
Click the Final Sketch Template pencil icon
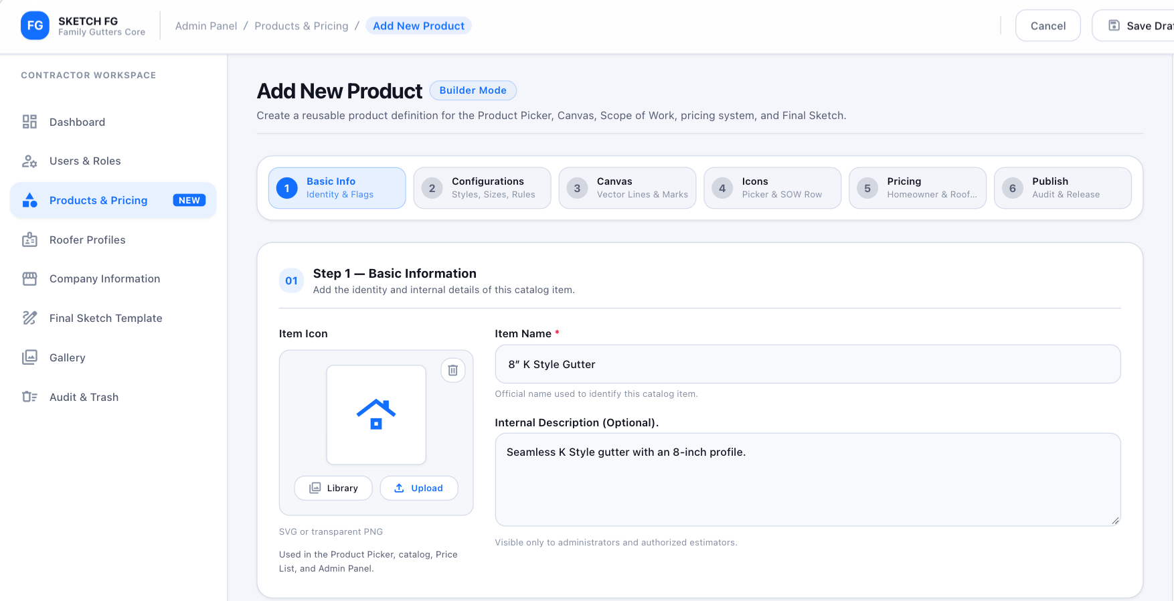coord(29,318)
